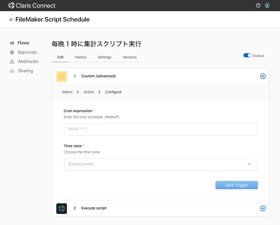Open the Versions tab
Viewport: 280px width, 225px height.
[x=129, y=57]
